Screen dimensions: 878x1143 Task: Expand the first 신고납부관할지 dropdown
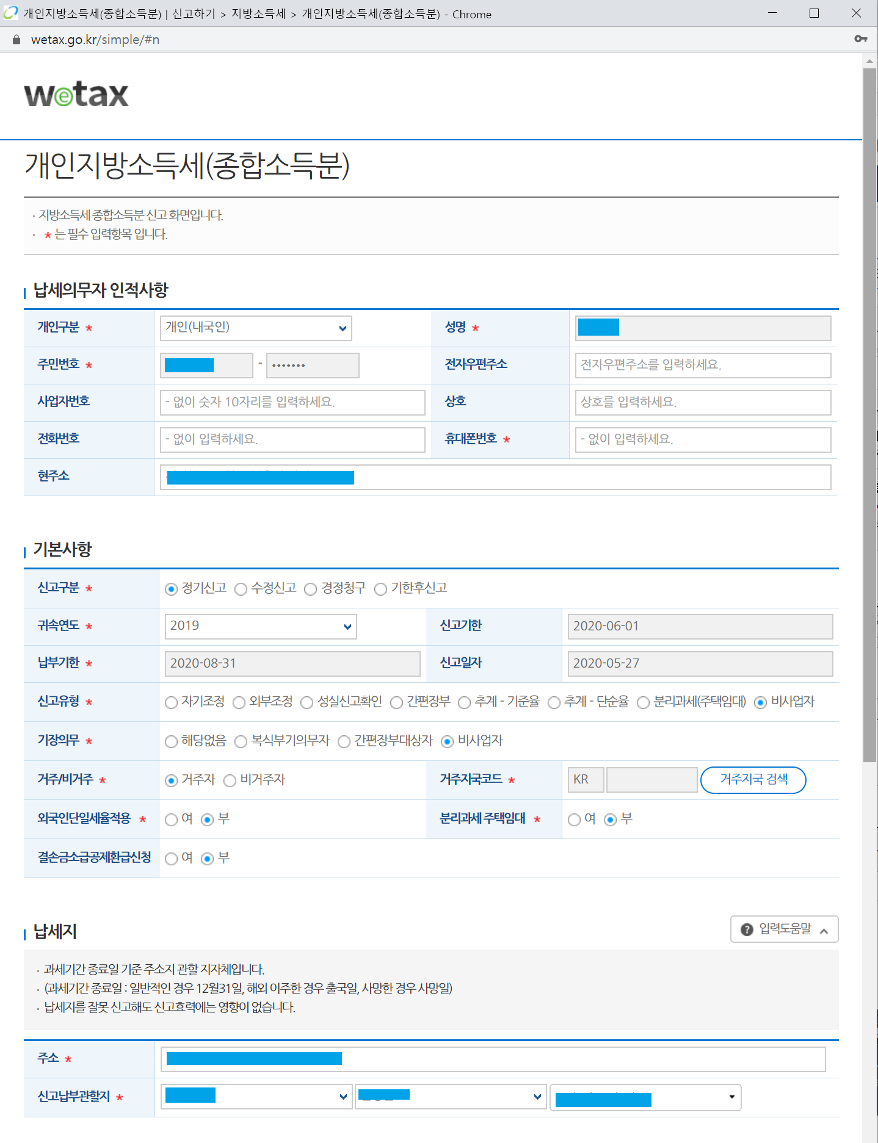(256, 1097)
